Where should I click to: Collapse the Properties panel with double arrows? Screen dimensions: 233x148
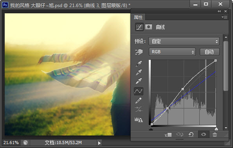click(x=219, y=11)
